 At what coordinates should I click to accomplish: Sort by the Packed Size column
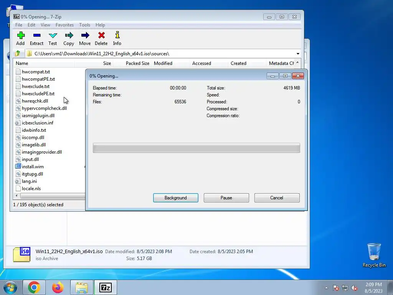(x=132, y=63)
